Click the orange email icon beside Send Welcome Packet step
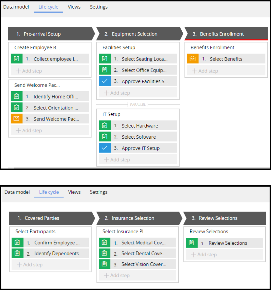This screenshot has width=271, height=290. pos(17,119)
